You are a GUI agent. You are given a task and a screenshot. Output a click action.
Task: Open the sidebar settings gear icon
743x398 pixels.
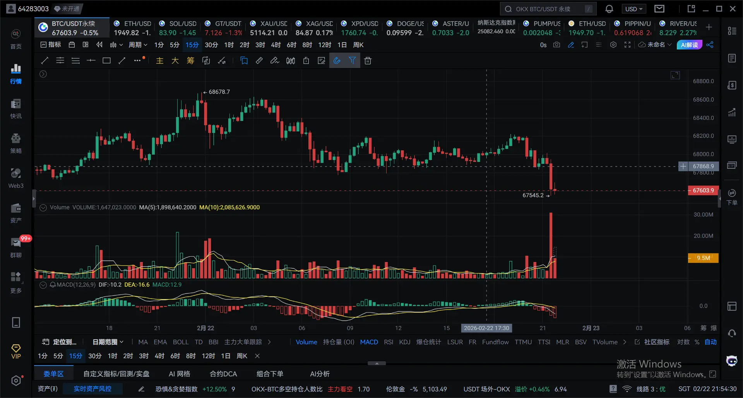[x=16, y=381]
